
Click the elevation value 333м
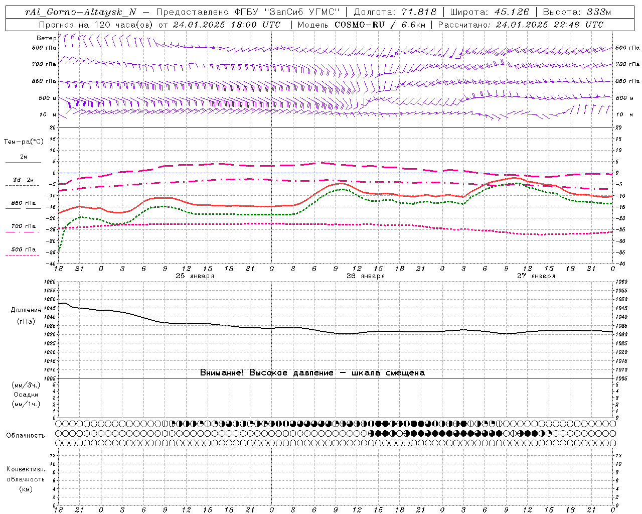(x=599, y=13)
